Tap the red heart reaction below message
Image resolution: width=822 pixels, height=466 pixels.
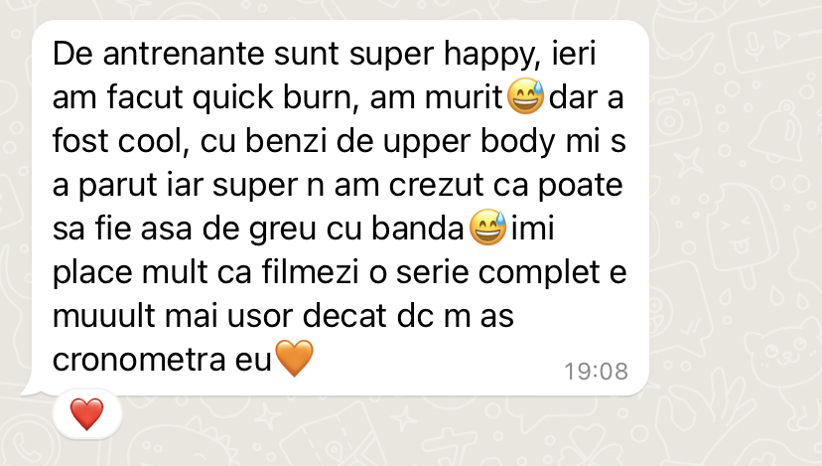point(87,414)
